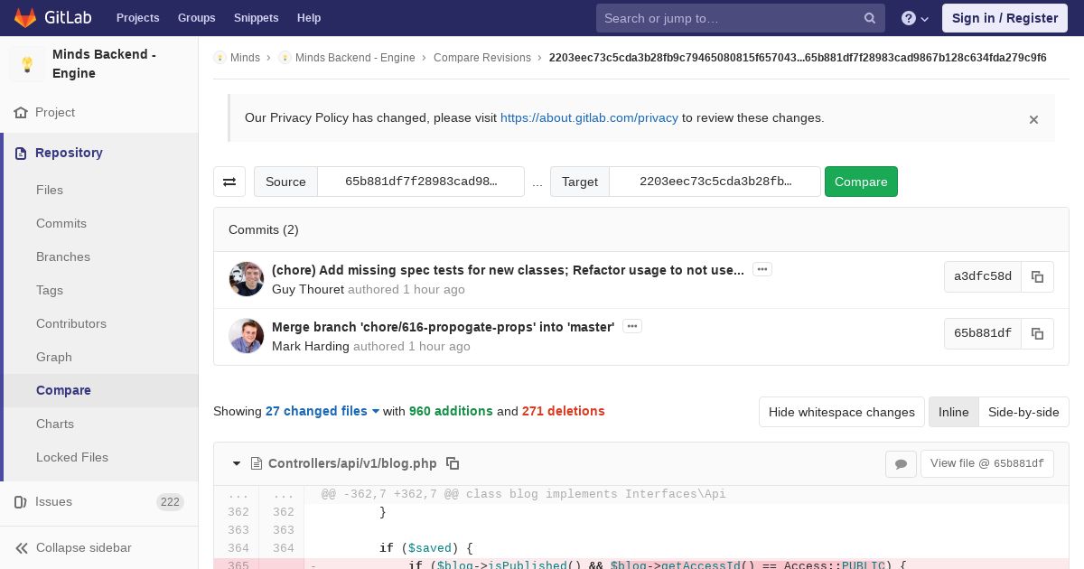Copy file path of blog.php

(x=453, y=463)
